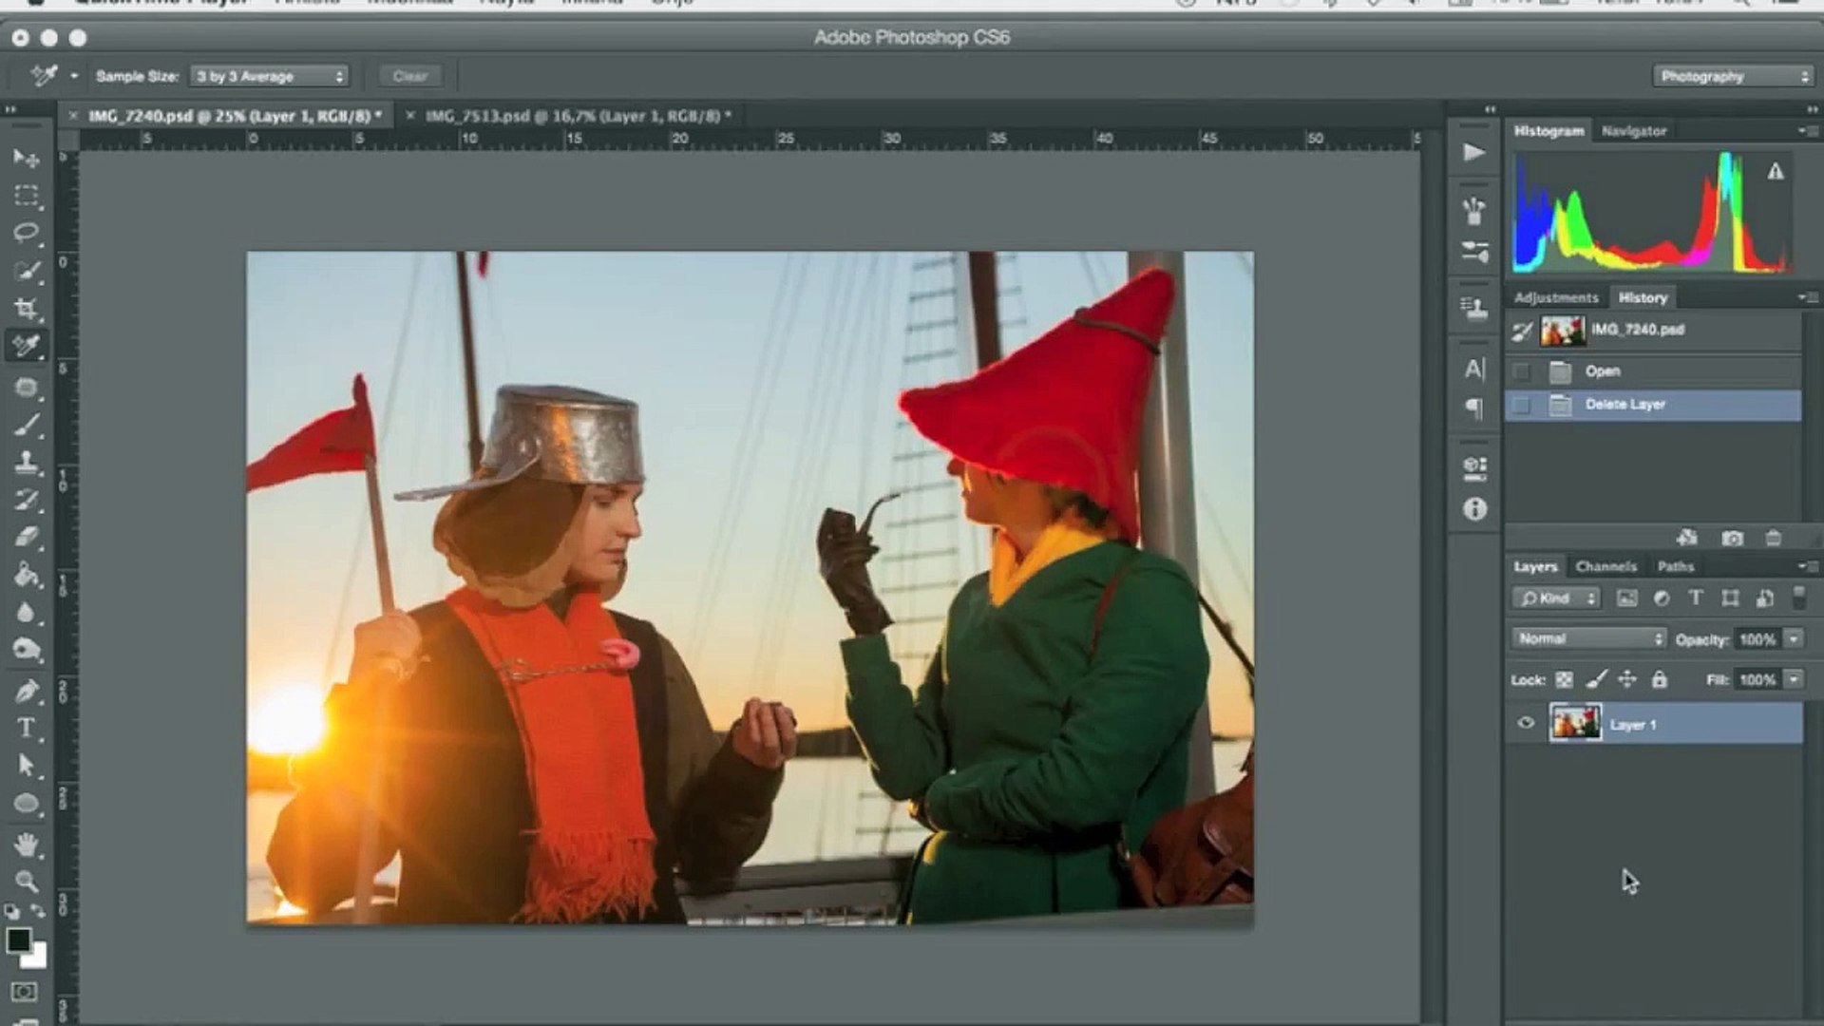Open the Normal blend mode dropdown

tap(1588, 638)
